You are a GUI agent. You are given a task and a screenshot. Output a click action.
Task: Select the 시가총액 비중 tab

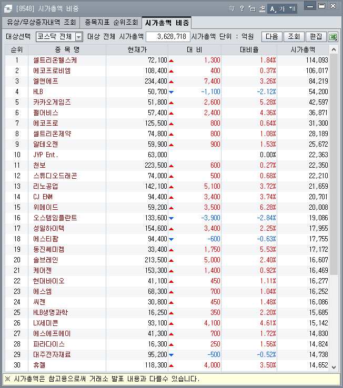click(167, 23)
